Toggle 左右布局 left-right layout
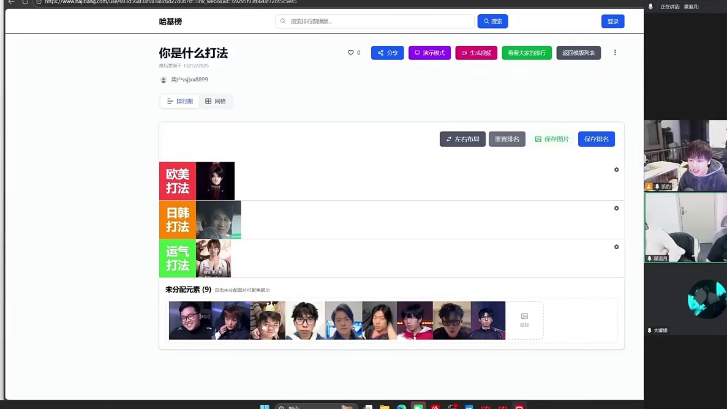 462,139
